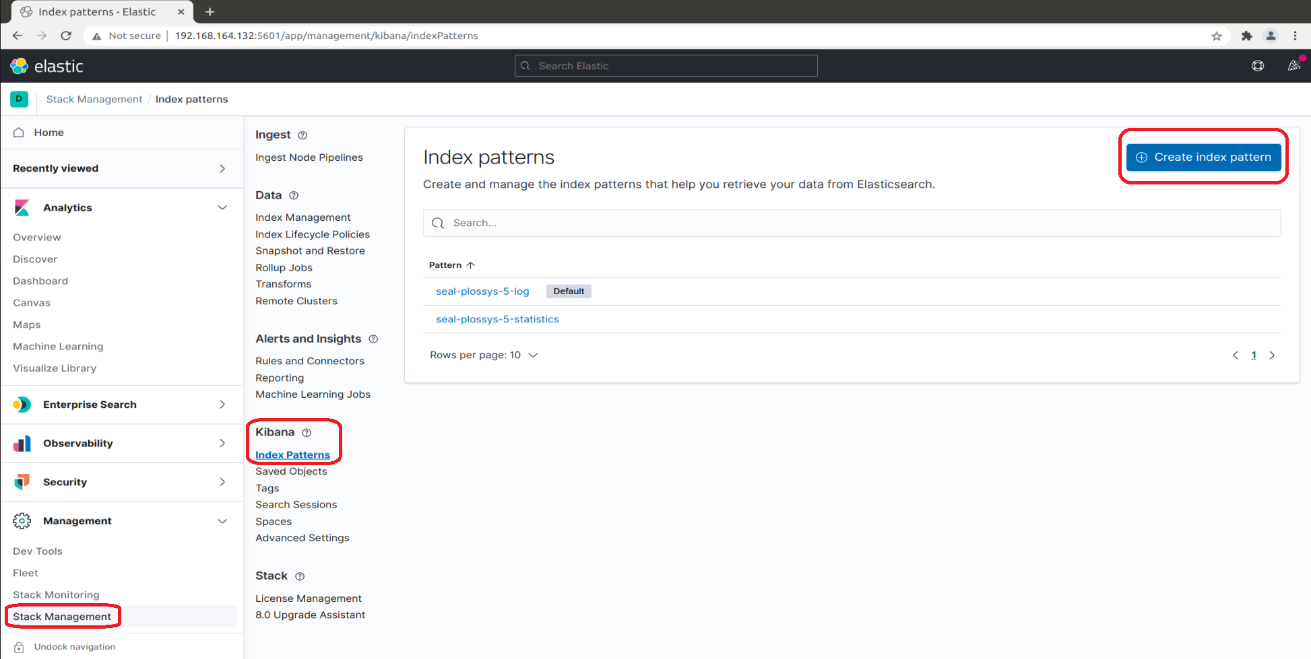
Task: Open the seal-plossys-5-log index pattern
Action: click(x=482, y=291)
